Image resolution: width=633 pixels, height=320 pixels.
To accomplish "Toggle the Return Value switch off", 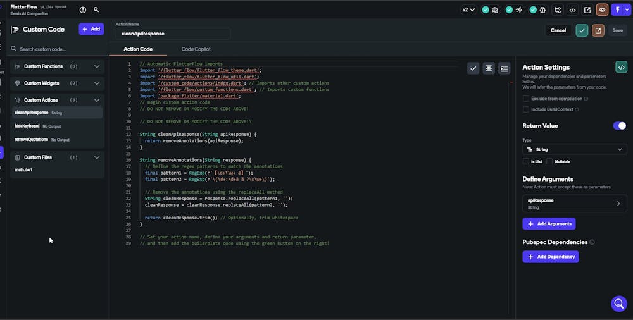I will [x=619, y=126].
